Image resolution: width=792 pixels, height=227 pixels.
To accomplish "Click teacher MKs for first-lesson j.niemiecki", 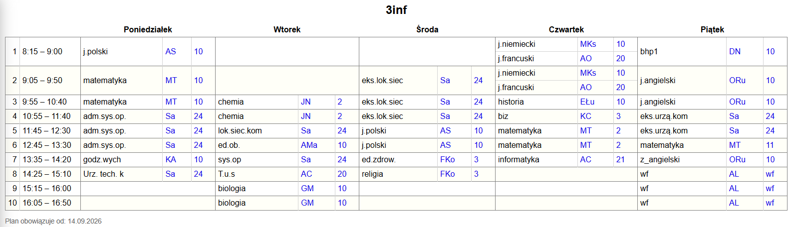I will pyautogui.click(x=588, y=44).
